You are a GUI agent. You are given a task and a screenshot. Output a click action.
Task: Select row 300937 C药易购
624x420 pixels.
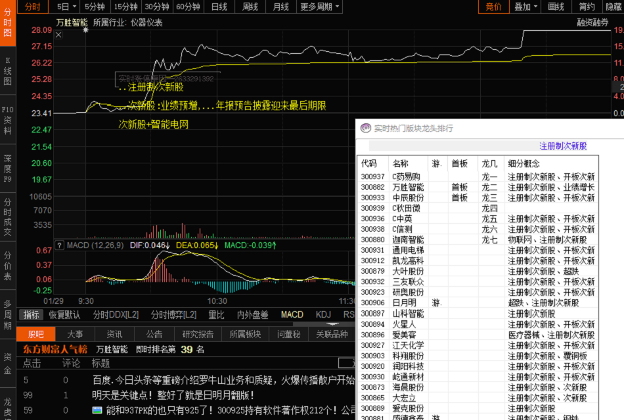coord(478,177)
